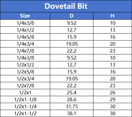Select the 28.6 diameter value

[x=71, y=99]
